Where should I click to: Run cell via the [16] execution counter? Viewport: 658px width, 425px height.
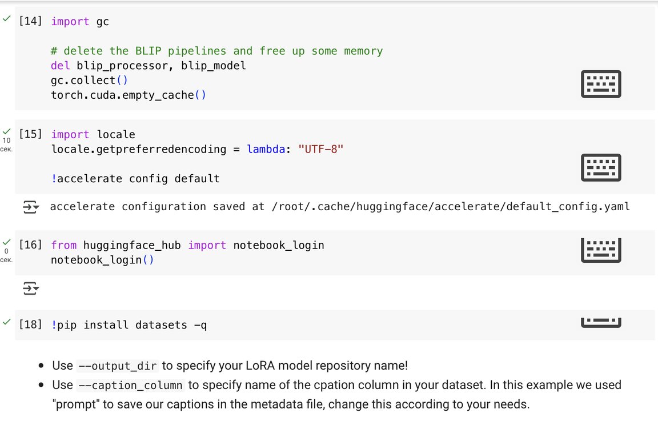click(30, 246)
